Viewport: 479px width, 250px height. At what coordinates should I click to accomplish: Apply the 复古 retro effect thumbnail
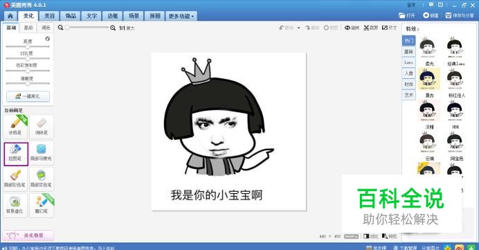tap(428, 79)
